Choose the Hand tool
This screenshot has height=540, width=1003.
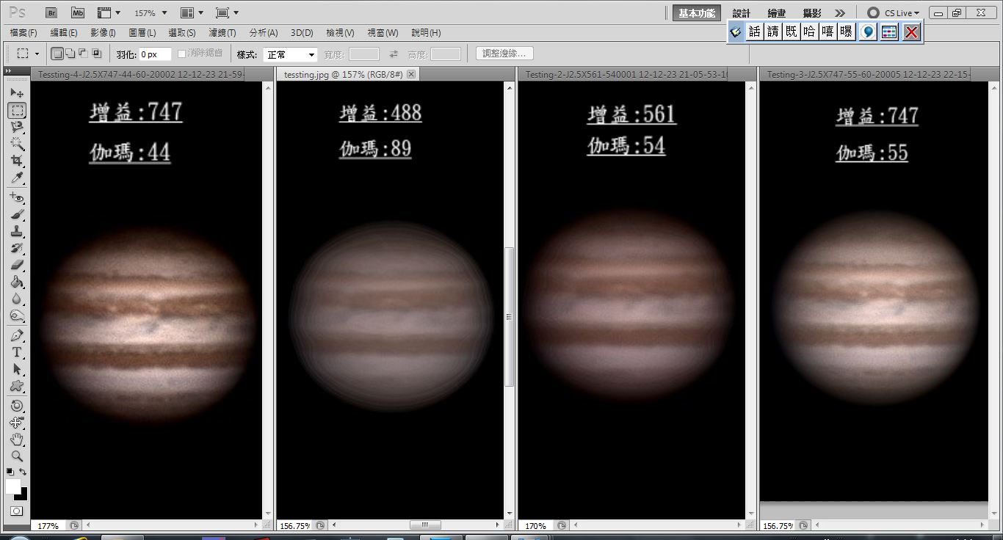point(17,439)
